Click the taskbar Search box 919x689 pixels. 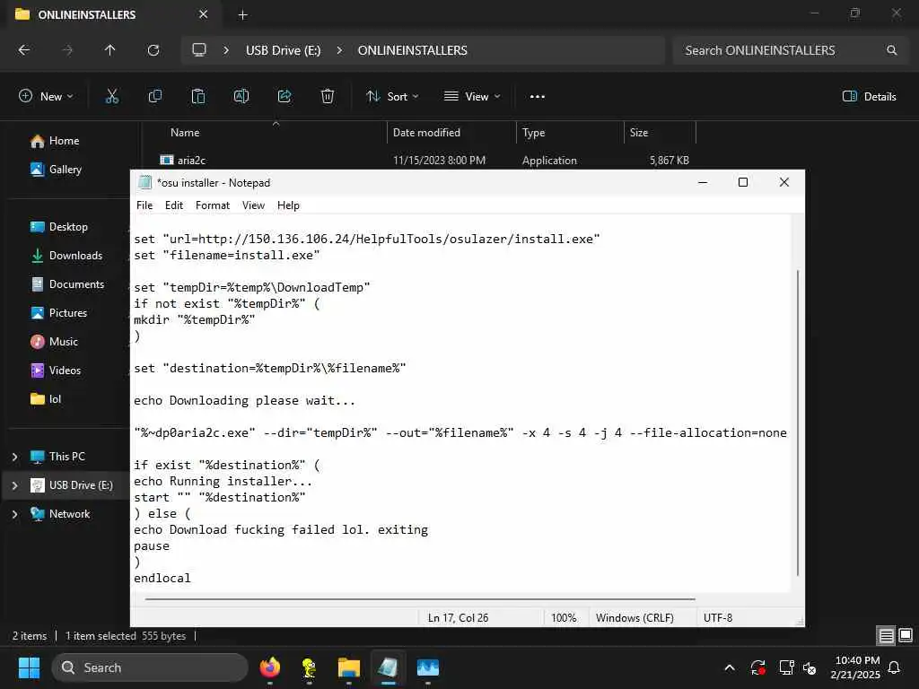(150, 667)
